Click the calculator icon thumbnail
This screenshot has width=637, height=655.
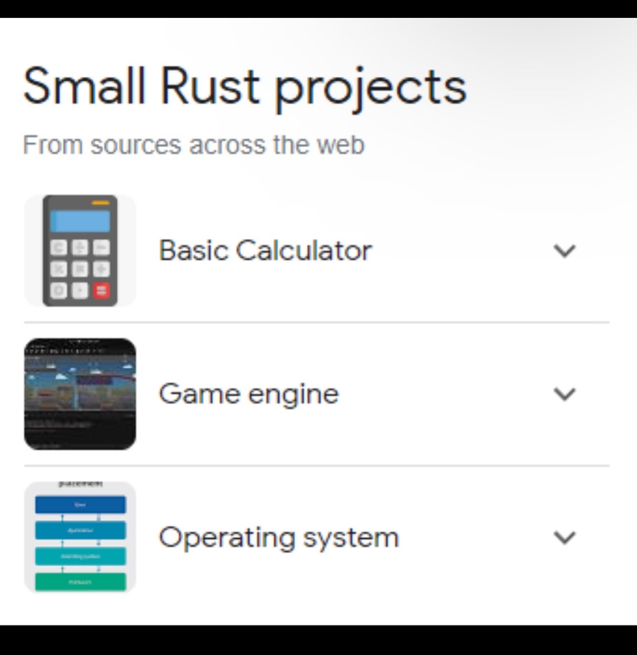[80, 251]
